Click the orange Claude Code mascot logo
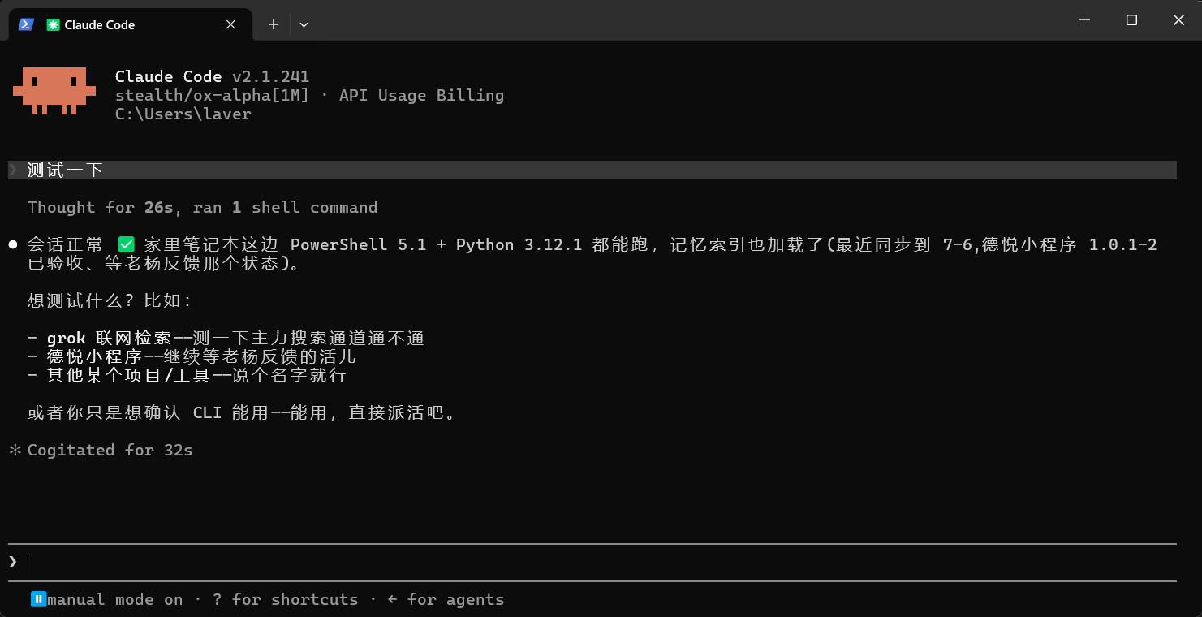The width and height of the screenshot is (1202, 617). click(54, 91)
